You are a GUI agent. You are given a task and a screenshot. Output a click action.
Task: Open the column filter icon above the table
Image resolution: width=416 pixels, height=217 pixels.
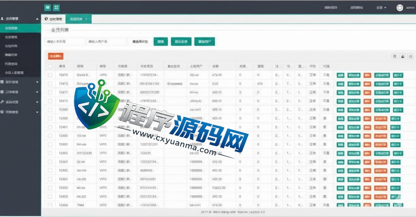point(394,56)
